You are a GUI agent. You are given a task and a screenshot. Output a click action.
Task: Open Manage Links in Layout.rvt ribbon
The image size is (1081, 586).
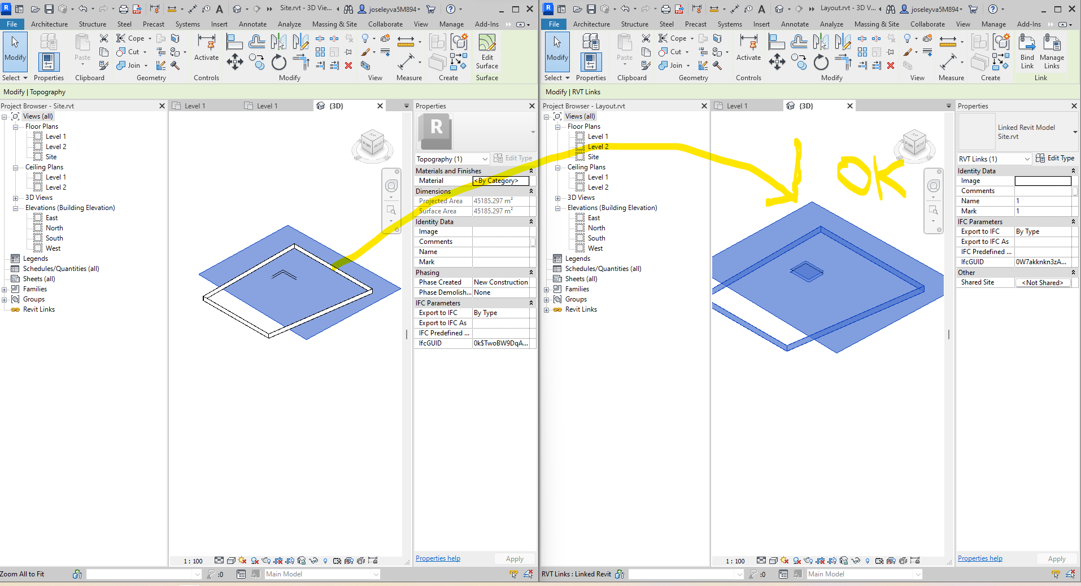point(1052,51)
